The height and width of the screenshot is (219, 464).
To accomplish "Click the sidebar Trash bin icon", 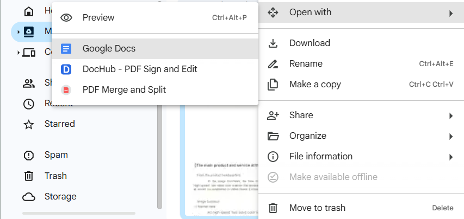I will pos(29,176).
